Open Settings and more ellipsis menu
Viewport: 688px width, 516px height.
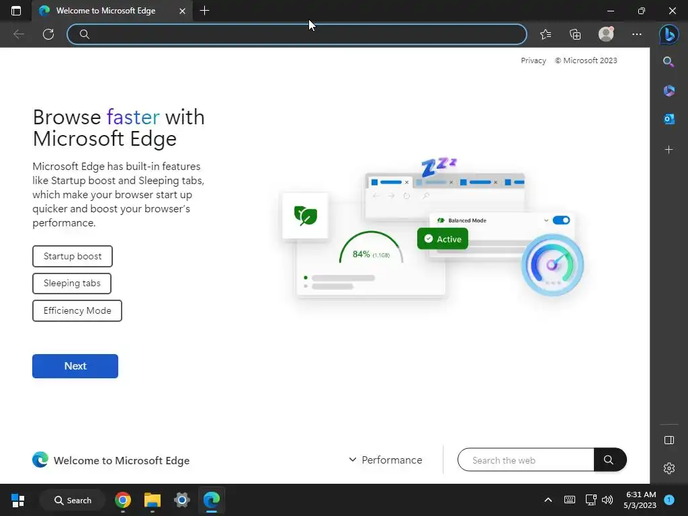[637, 34]
